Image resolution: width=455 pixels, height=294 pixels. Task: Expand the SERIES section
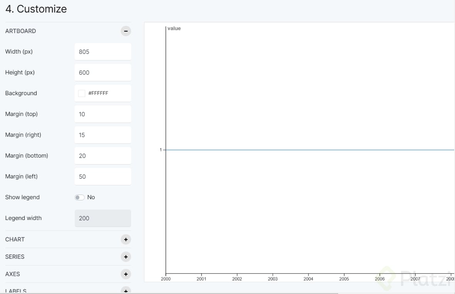[x=126, y=257]
